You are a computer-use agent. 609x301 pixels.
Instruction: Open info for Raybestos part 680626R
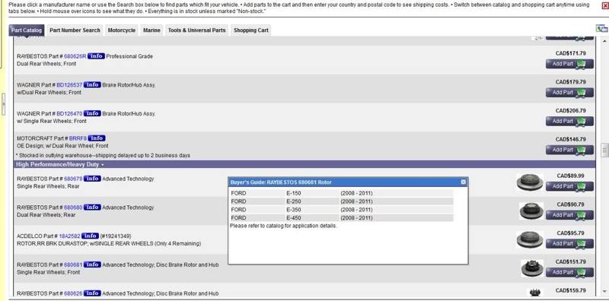(x=96, y=56)
